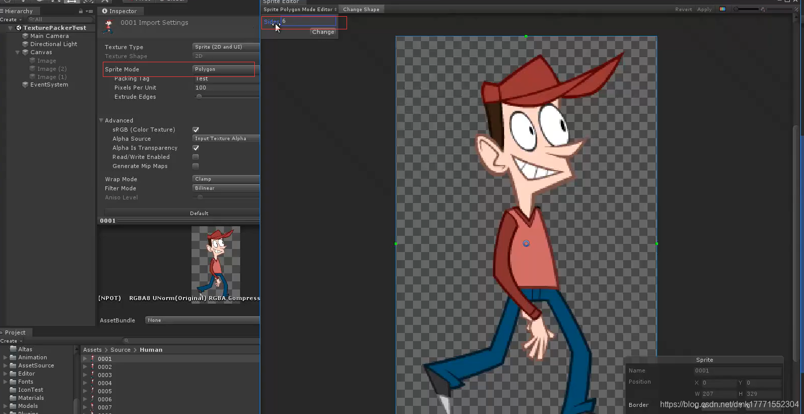Click the 0003 sprite asset icon

point(93,375)
